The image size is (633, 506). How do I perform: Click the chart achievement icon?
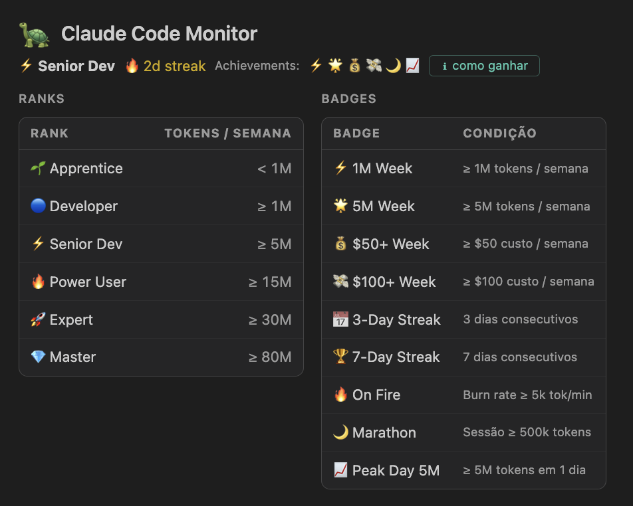[412, 65]
